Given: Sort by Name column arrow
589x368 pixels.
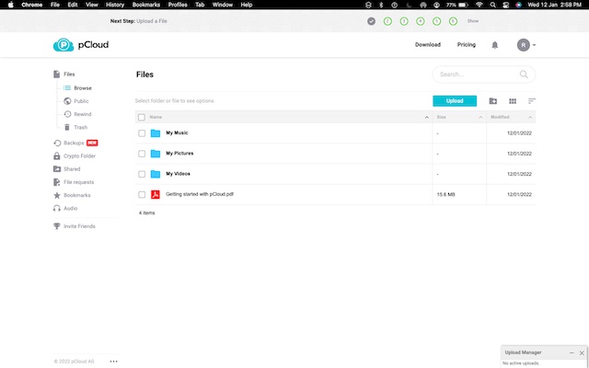Looking at the screenshot, I should click(426, 117).
